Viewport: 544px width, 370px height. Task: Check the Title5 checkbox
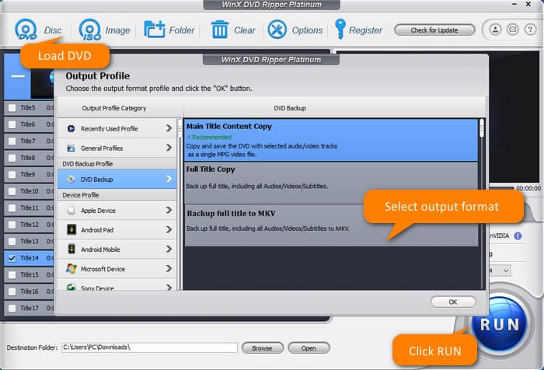(x=12, y=108)
